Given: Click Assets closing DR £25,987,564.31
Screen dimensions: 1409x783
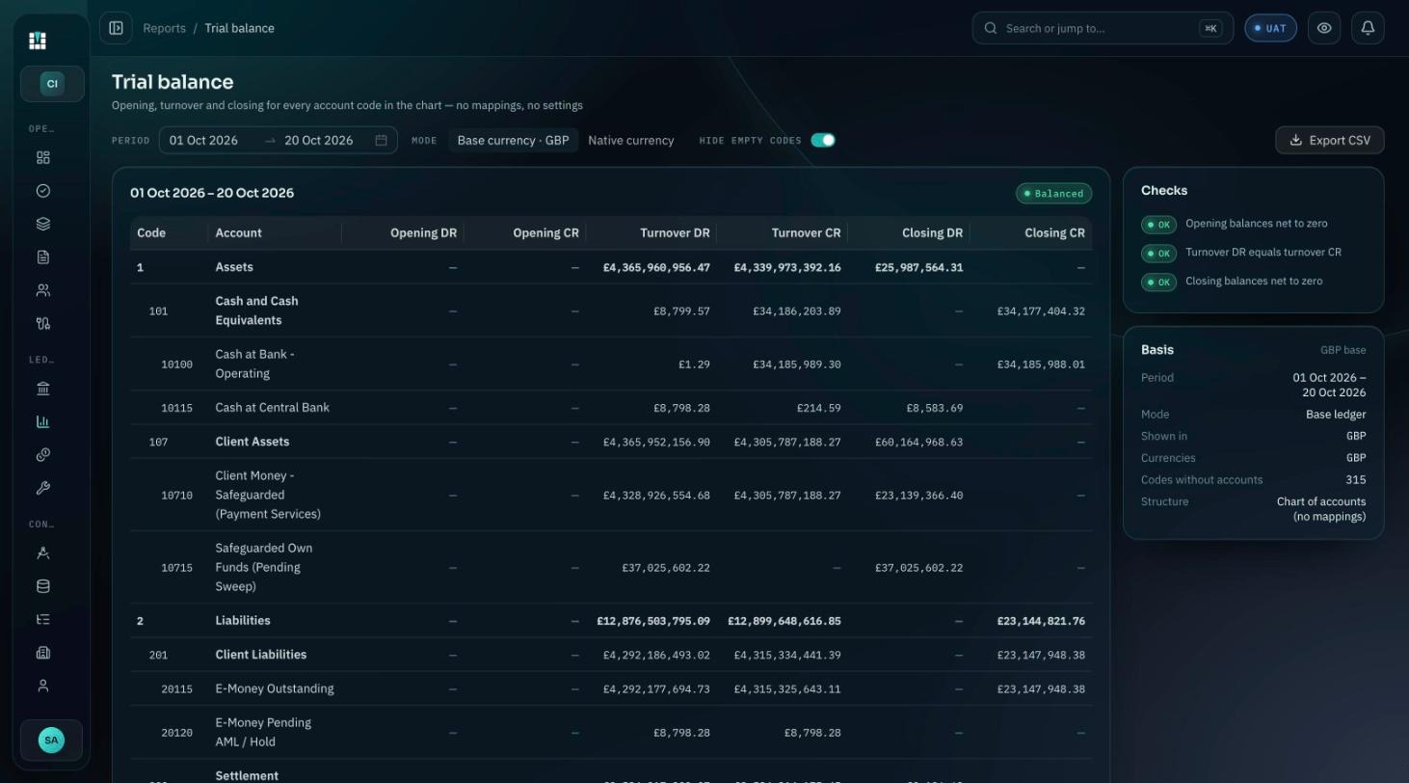Looking at the screenshot, I should (918, 267).
